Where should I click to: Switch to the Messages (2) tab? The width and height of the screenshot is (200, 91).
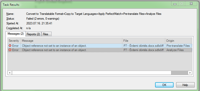16,34
